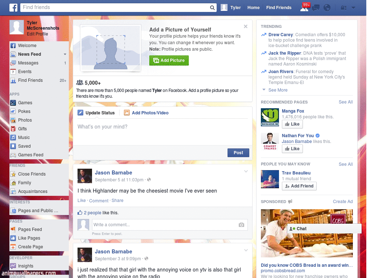Screen dimensions: 371x278
Task: Dismiss the Add a Picture card
Action: click(246, 26)
